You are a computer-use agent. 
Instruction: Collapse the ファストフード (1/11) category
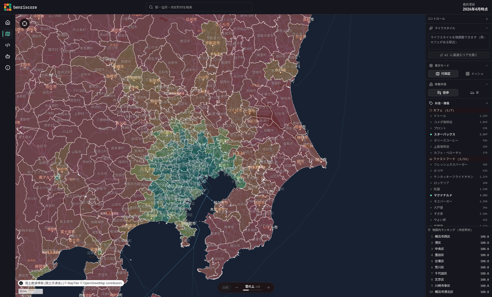(459, 159)
